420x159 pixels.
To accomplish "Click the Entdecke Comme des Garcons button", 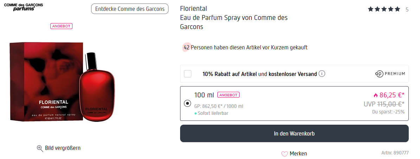I will [x=129, y=9].
